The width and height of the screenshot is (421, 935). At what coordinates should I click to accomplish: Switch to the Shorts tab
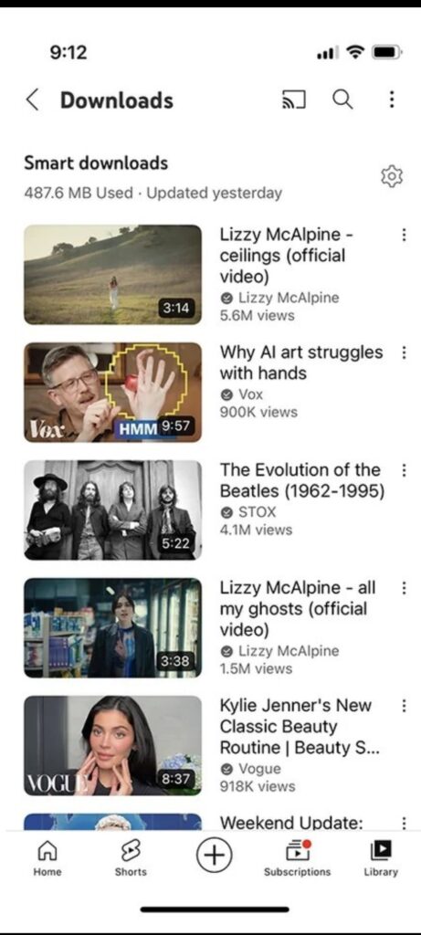pos(131,858)
